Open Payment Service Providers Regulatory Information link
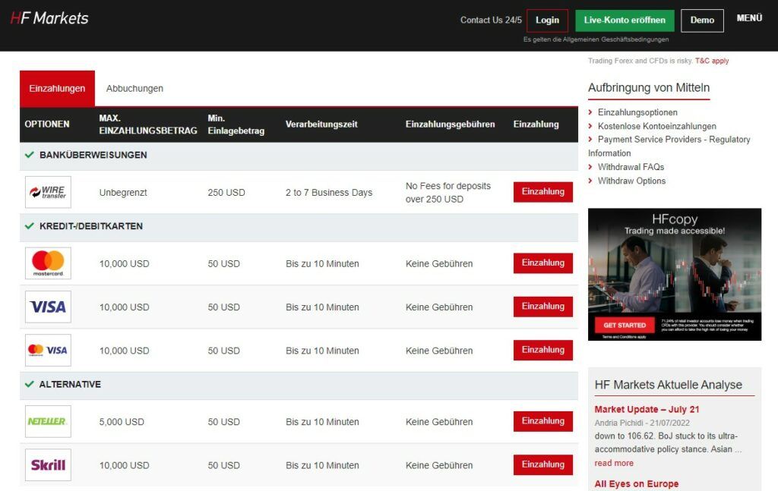Screen dimensions: 778x491 (x=669, y=146)
